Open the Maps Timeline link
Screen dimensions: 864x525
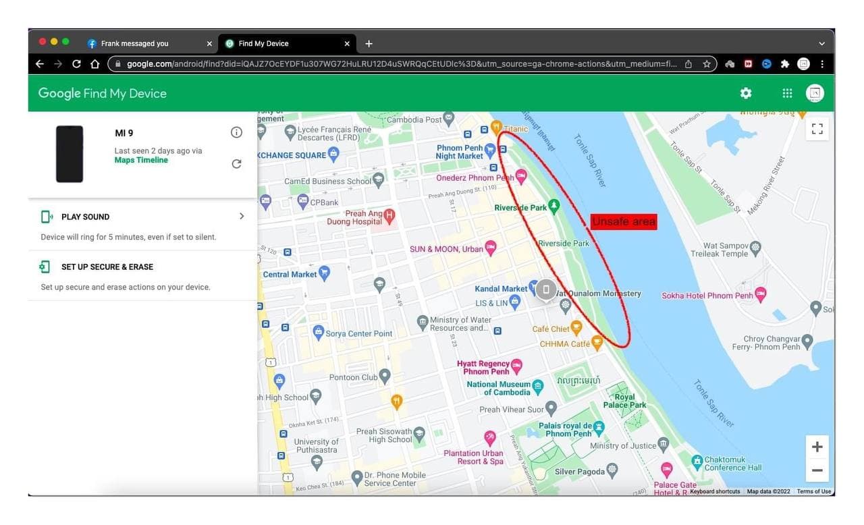(141, 160)
